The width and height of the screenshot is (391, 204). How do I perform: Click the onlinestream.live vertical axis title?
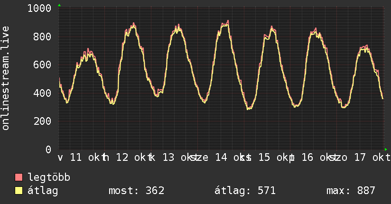point(6,78)
